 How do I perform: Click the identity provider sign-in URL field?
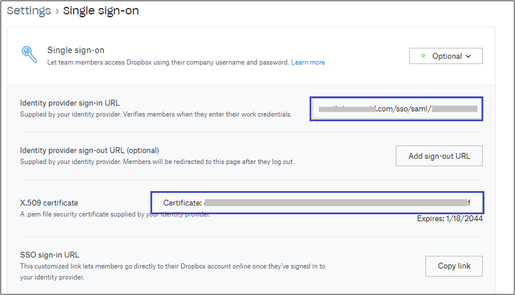click(x=396, y=109)
